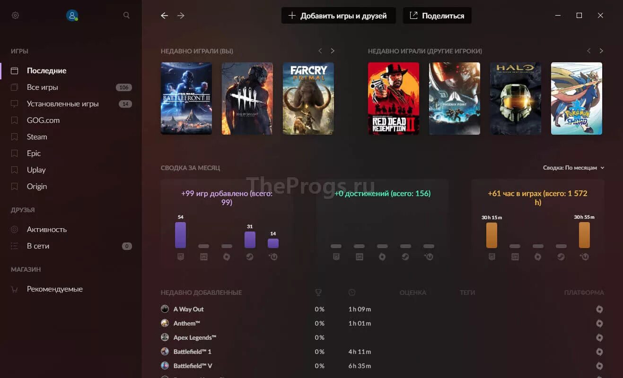
Task: Open the Red Dead Redemption II cover
Action: 394,98
